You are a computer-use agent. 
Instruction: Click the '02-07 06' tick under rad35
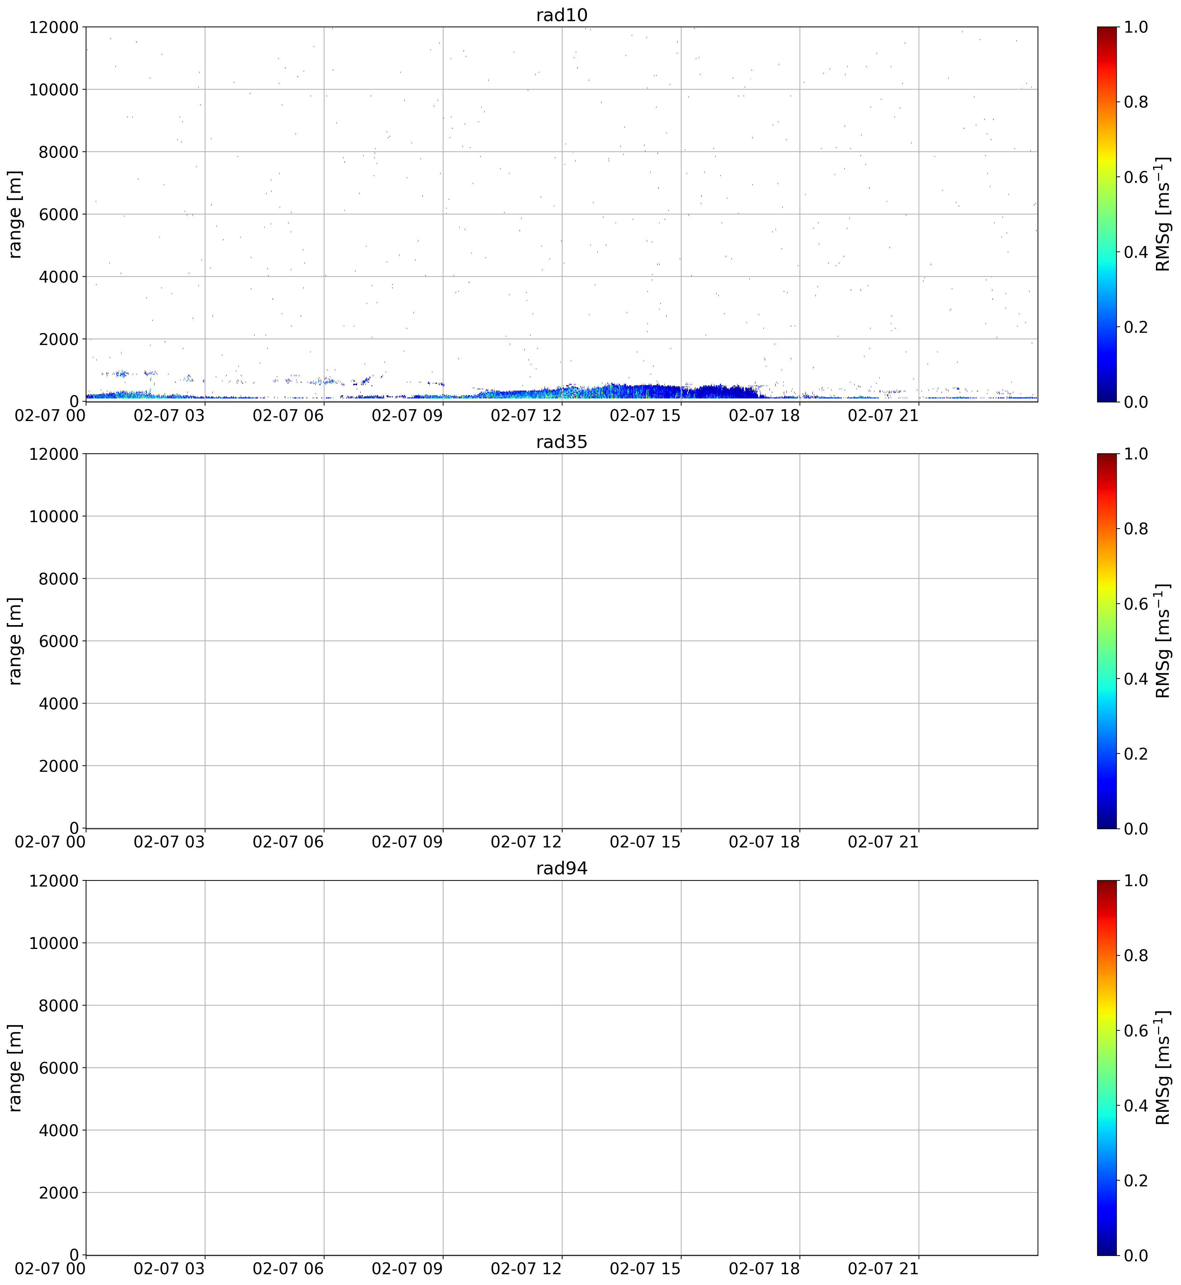(288, 842)
